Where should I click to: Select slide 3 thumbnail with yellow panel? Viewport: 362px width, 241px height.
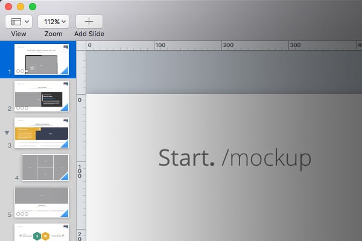[x=42, y=133]
